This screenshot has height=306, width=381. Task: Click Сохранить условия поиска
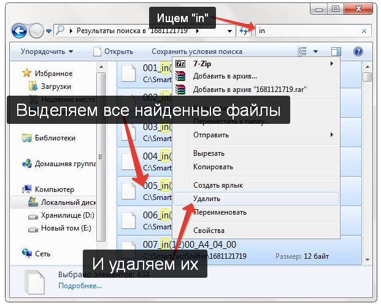(x=197, y=52)
